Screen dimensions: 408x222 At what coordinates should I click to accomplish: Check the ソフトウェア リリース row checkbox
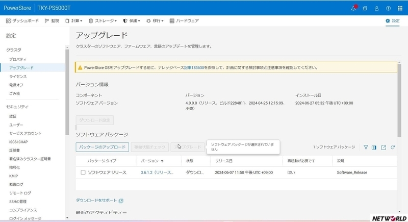(83, 172)
